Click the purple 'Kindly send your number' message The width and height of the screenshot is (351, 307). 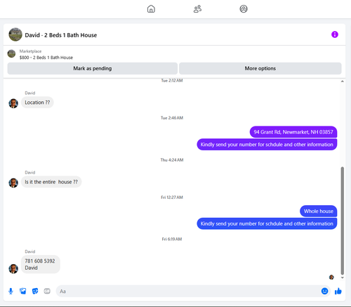267,145
